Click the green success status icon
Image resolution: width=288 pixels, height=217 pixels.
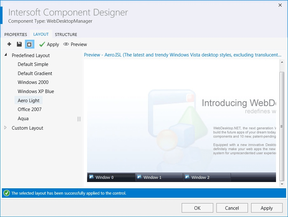[6, 193]
